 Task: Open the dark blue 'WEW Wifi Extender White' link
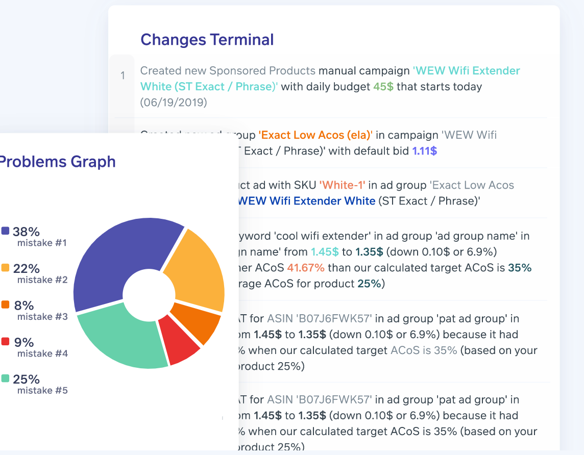(x=306, y=200)
